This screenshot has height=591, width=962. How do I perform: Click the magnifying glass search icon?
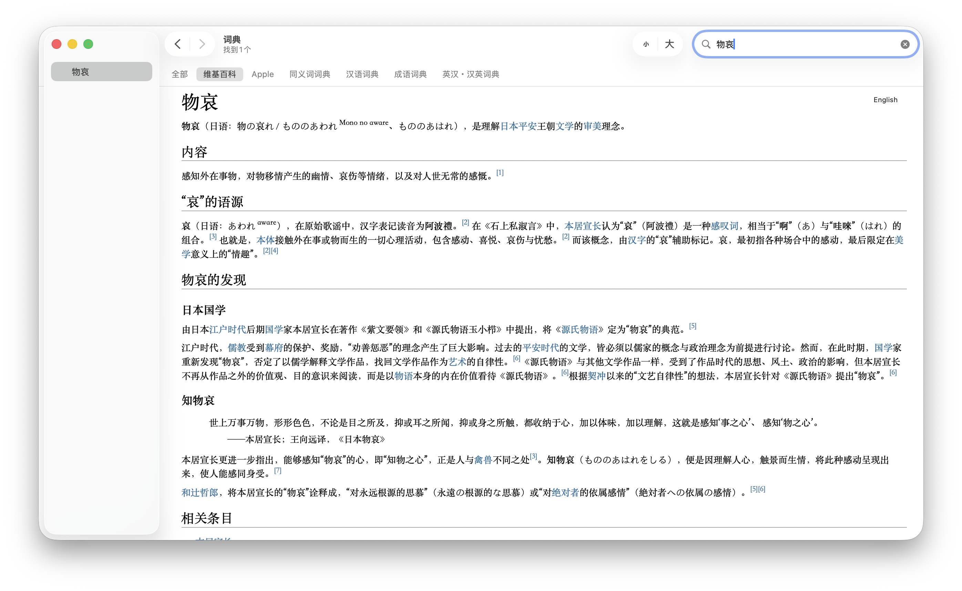click(706, 44)
